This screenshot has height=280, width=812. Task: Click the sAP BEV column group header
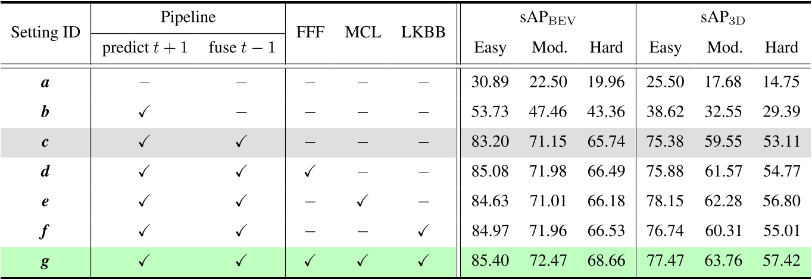549,18
